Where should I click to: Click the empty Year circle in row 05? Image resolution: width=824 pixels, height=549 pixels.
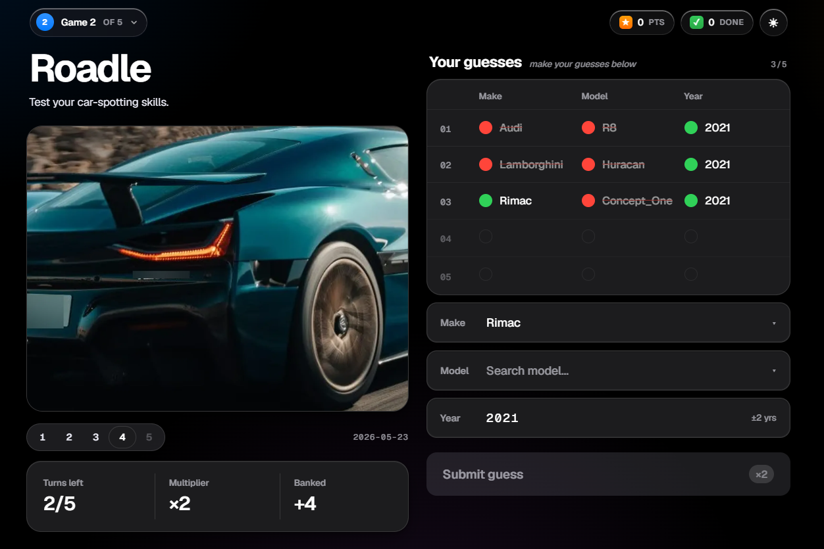coord(691,274)
